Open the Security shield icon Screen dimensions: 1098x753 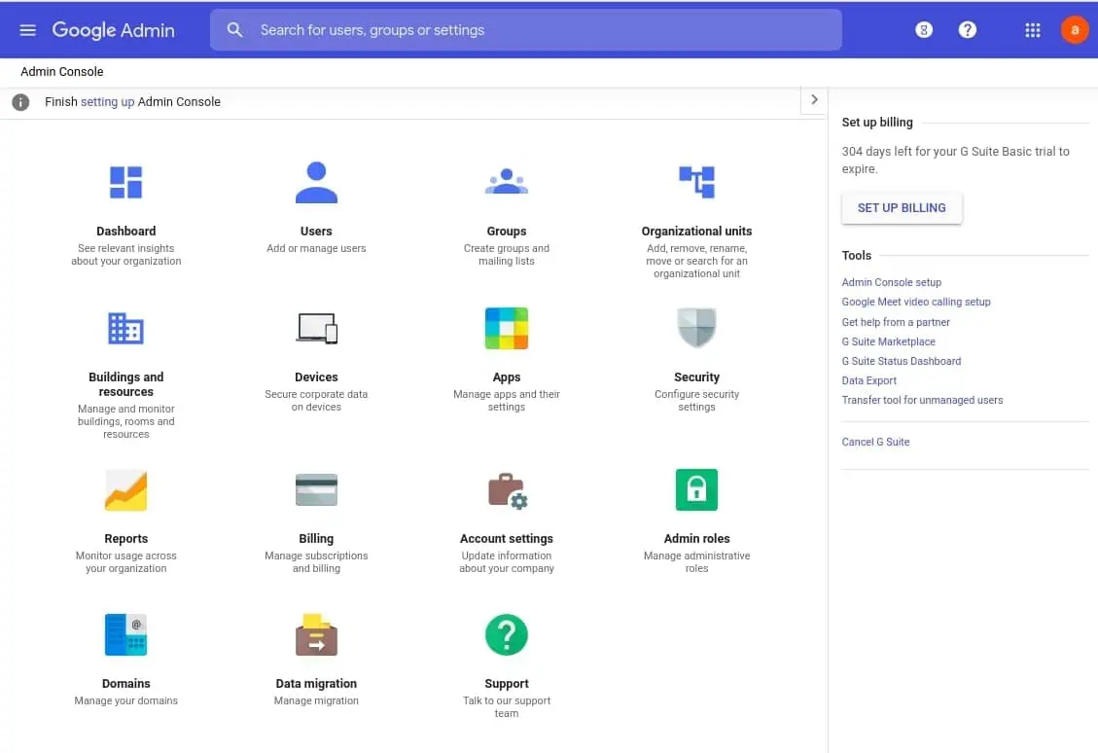[696, 327]
